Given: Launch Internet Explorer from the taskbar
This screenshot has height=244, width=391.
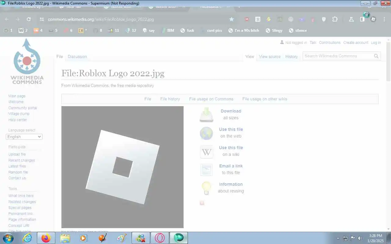Looking at the screenshot, I should [x=27, y=238].
